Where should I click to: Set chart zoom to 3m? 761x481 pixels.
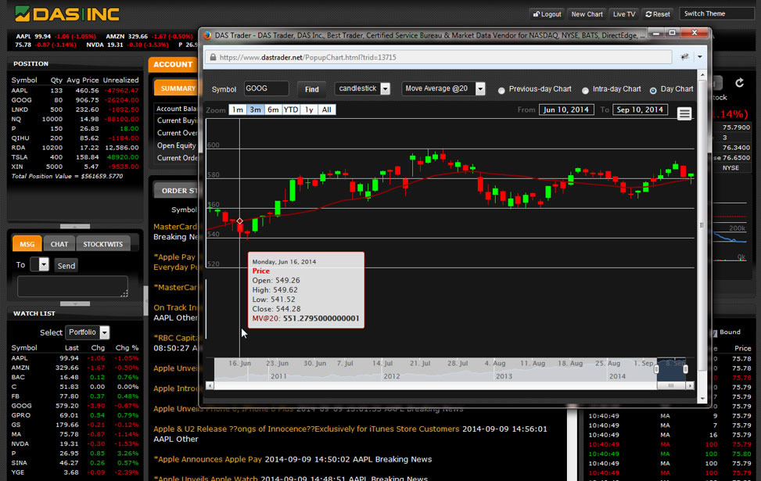(x=255, y=109)
